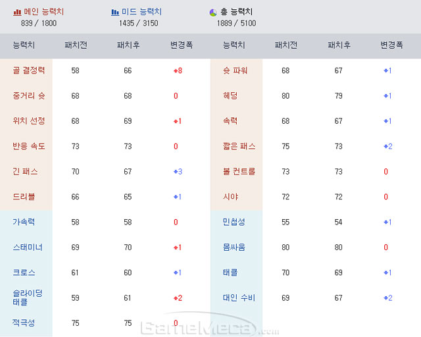Viewport: 421px width, 337px height.
Task: Click the down-arrow change icon for 슛 파워
Action: 386,70
